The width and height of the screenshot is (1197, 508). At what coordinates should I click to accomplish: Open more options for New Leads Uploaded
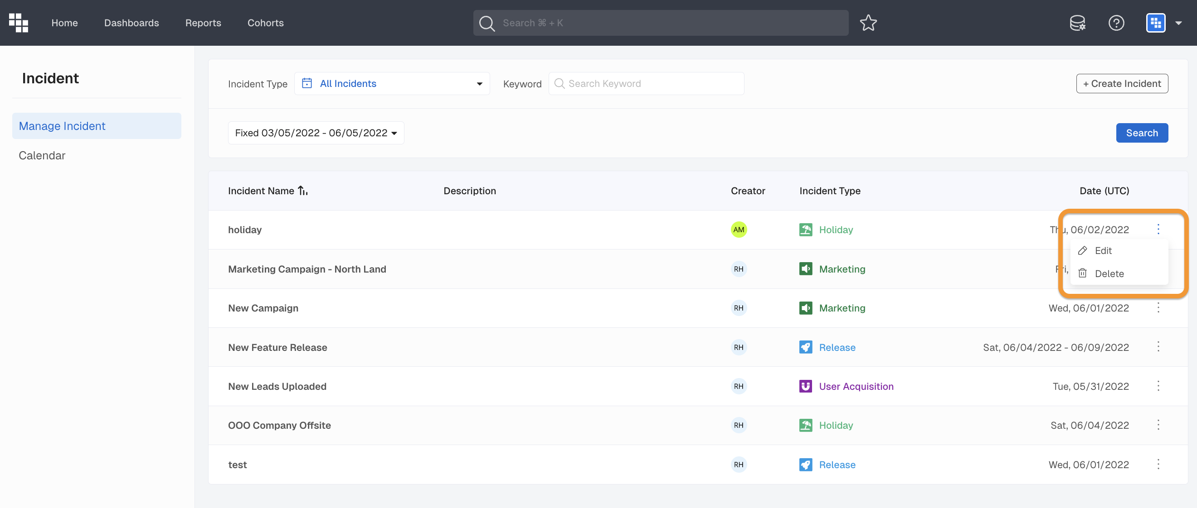[x=1158, y=386]
